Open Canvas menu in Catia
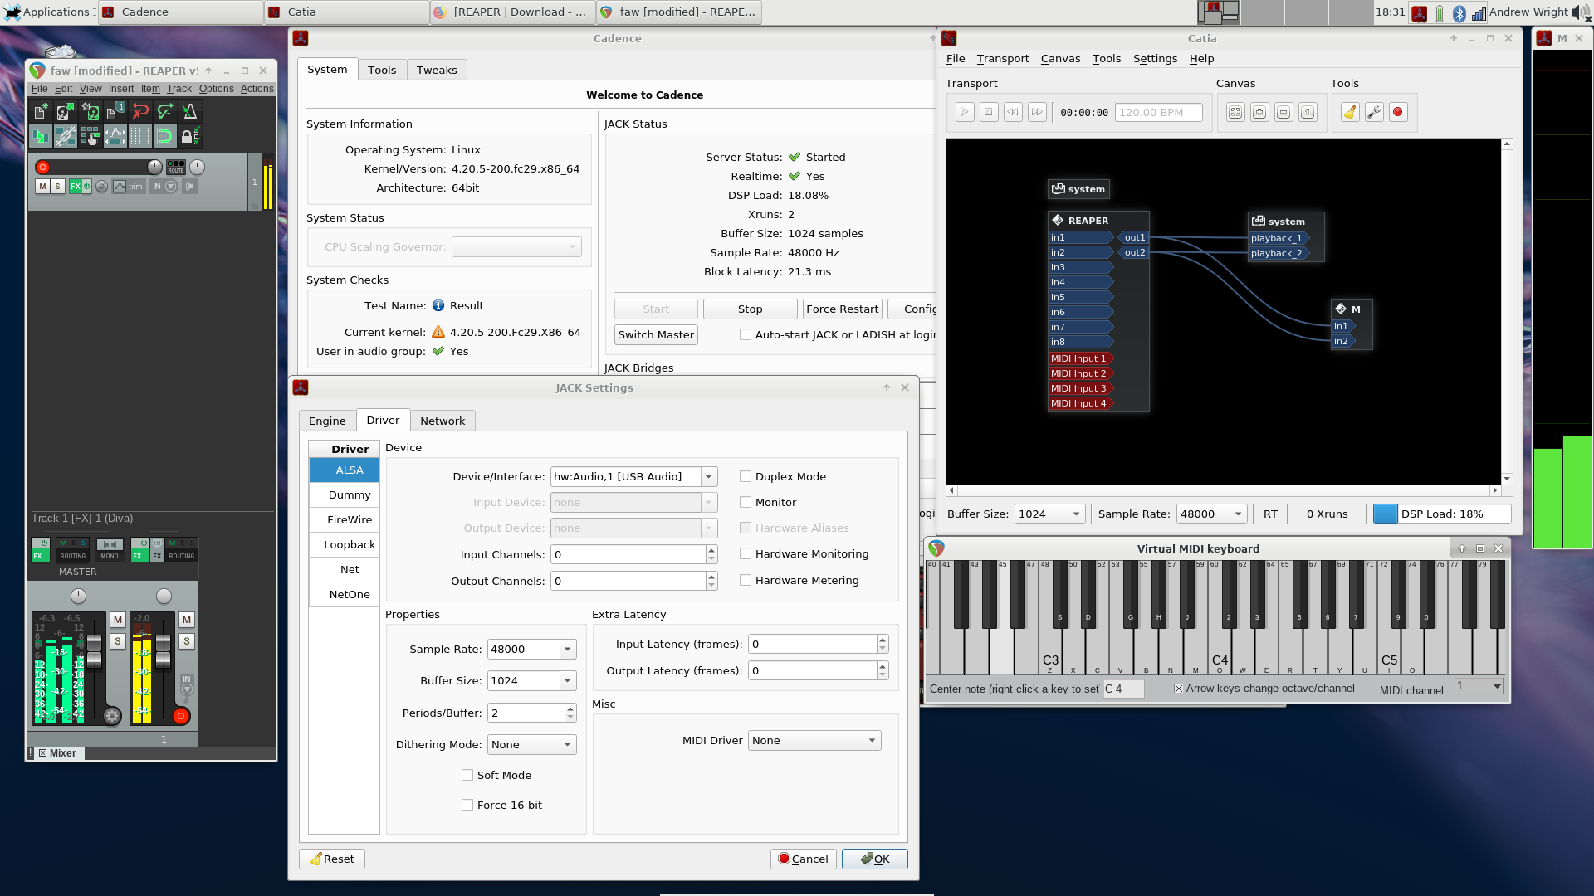 [x=1060, y=58]
